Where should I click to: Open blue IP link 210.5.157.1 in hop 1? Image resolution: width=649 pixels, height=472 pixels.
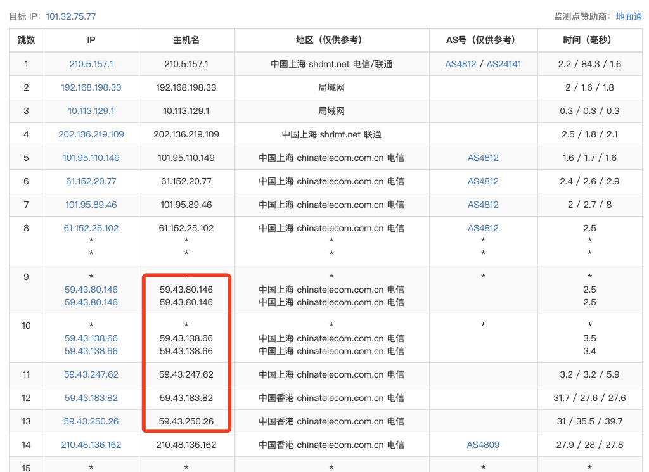click(91, 64)
